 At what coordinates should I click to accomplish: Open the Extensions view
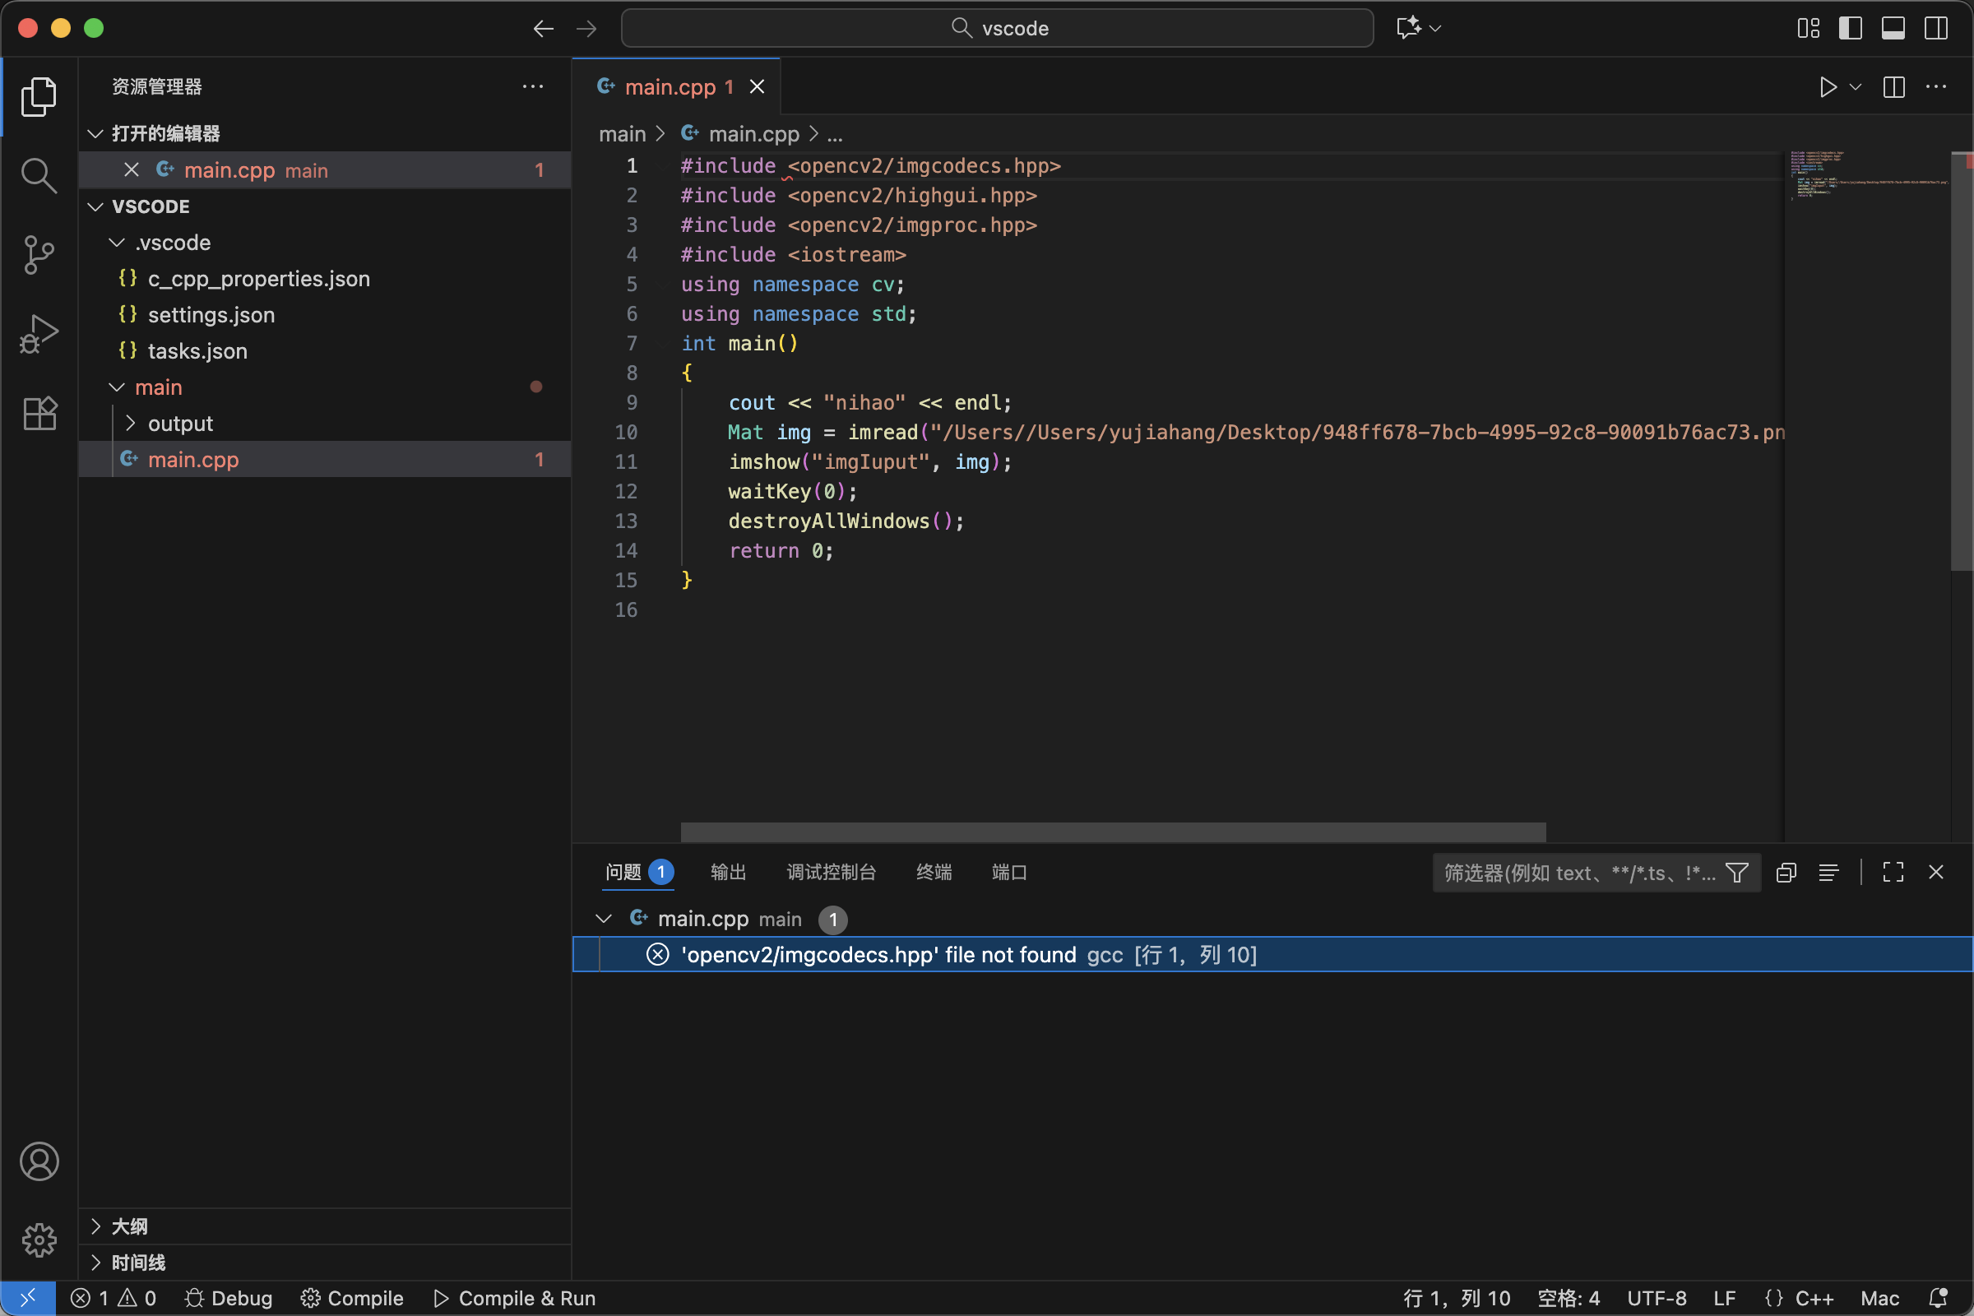(39, 414)
